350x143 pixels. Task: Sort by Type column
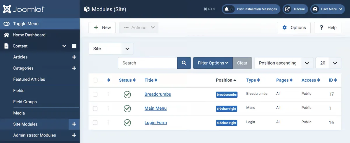point(253,80)
